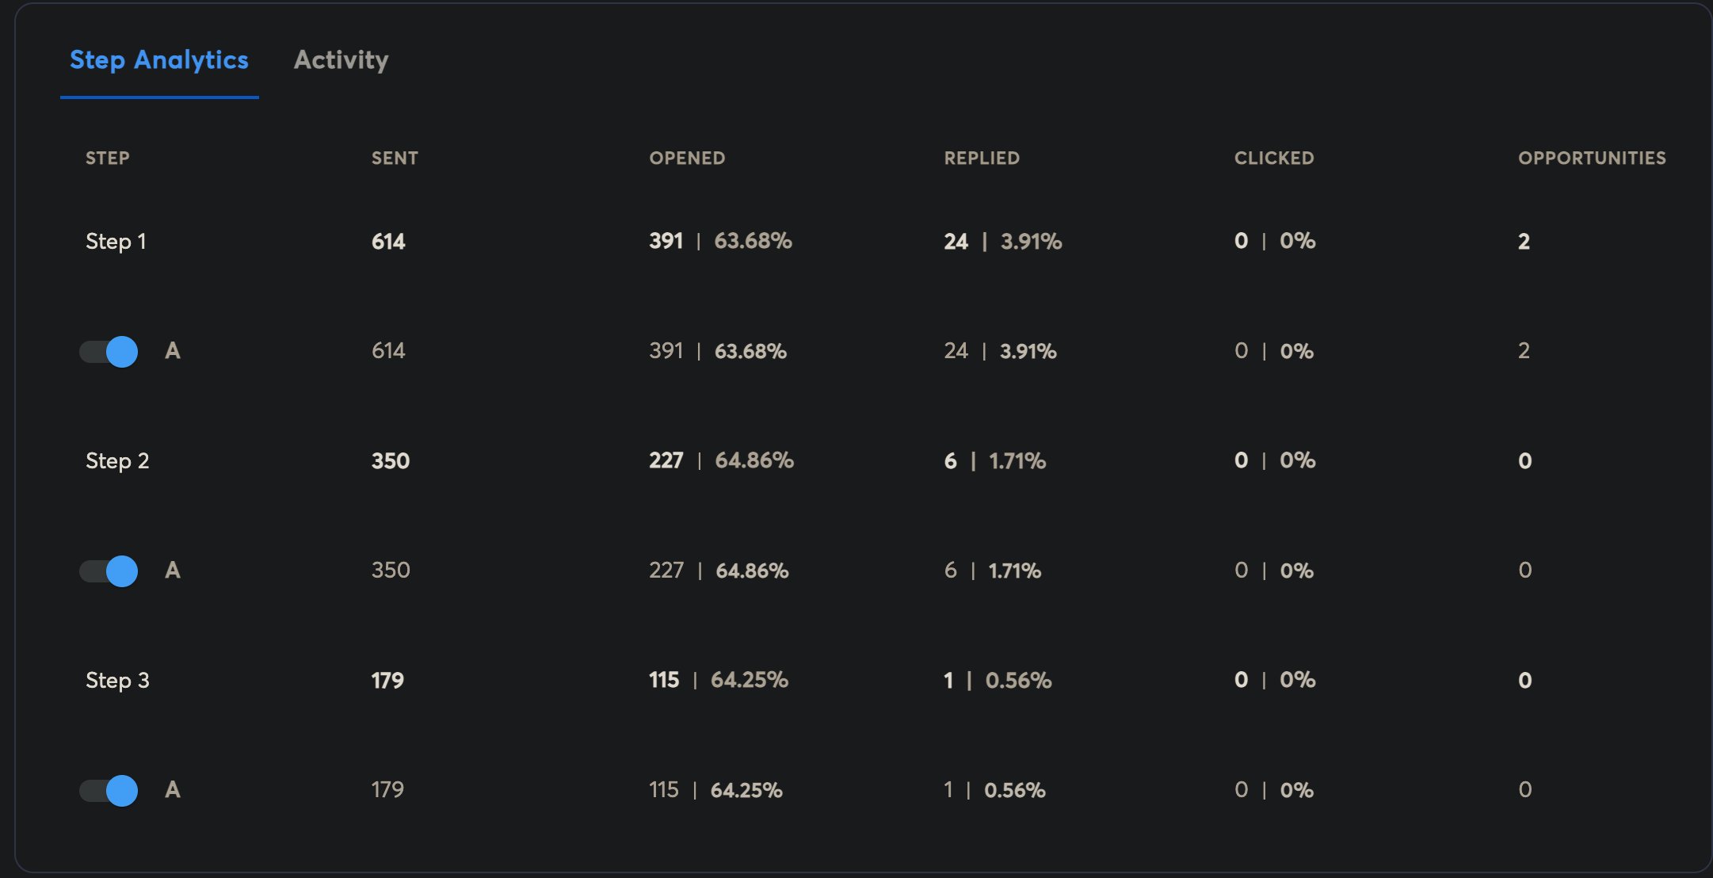Select the Step Analytics tab
Image resolution: width=1713 pixels, height=878 pixels.
pyautogui.click(x=159, y=60)
